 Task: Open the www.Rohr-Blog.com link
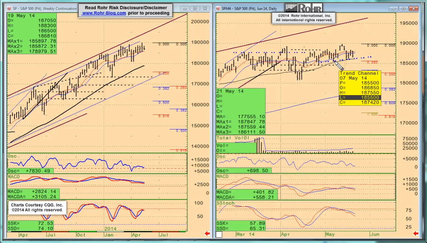(x=104, y=13)
